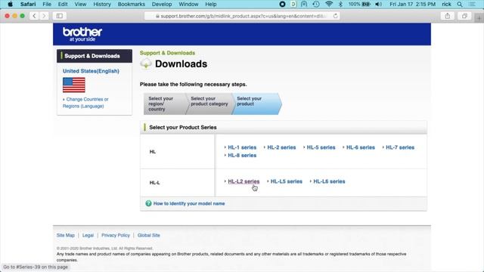Screen dimensions: 484x272
Task: Open the Share button in Safari toolbar
Action: tap(447, 16)
